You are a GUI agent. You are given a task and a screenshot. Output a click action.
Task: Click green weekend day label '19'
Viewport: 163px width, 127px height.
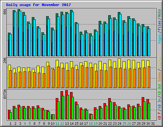(x=96, y=124)
